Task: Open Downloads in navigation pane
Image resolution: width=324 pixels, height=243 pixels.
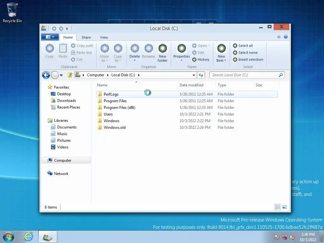Action: pos(64,100)
